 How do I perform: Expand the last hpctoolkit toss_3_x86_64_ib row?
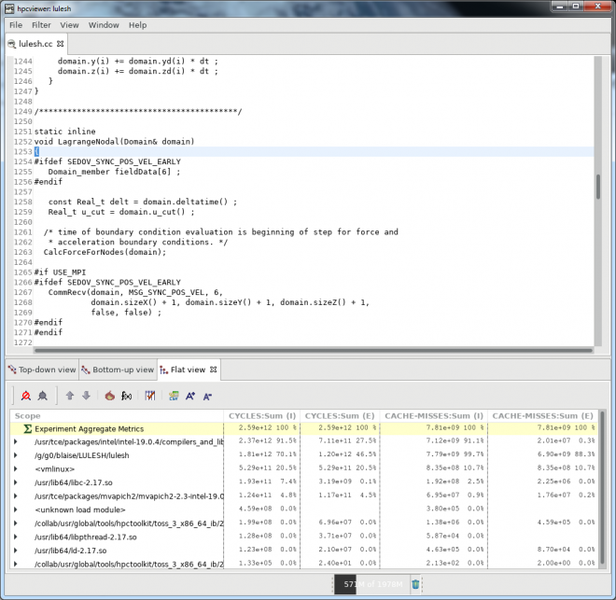[x=15, y=564]
